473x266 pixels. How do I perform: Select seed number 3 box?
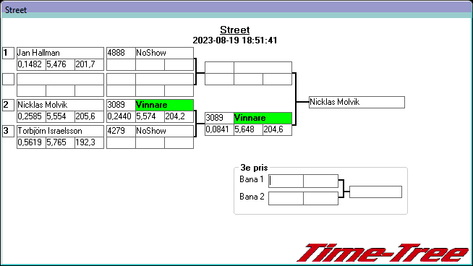click(x=8, y=131)
